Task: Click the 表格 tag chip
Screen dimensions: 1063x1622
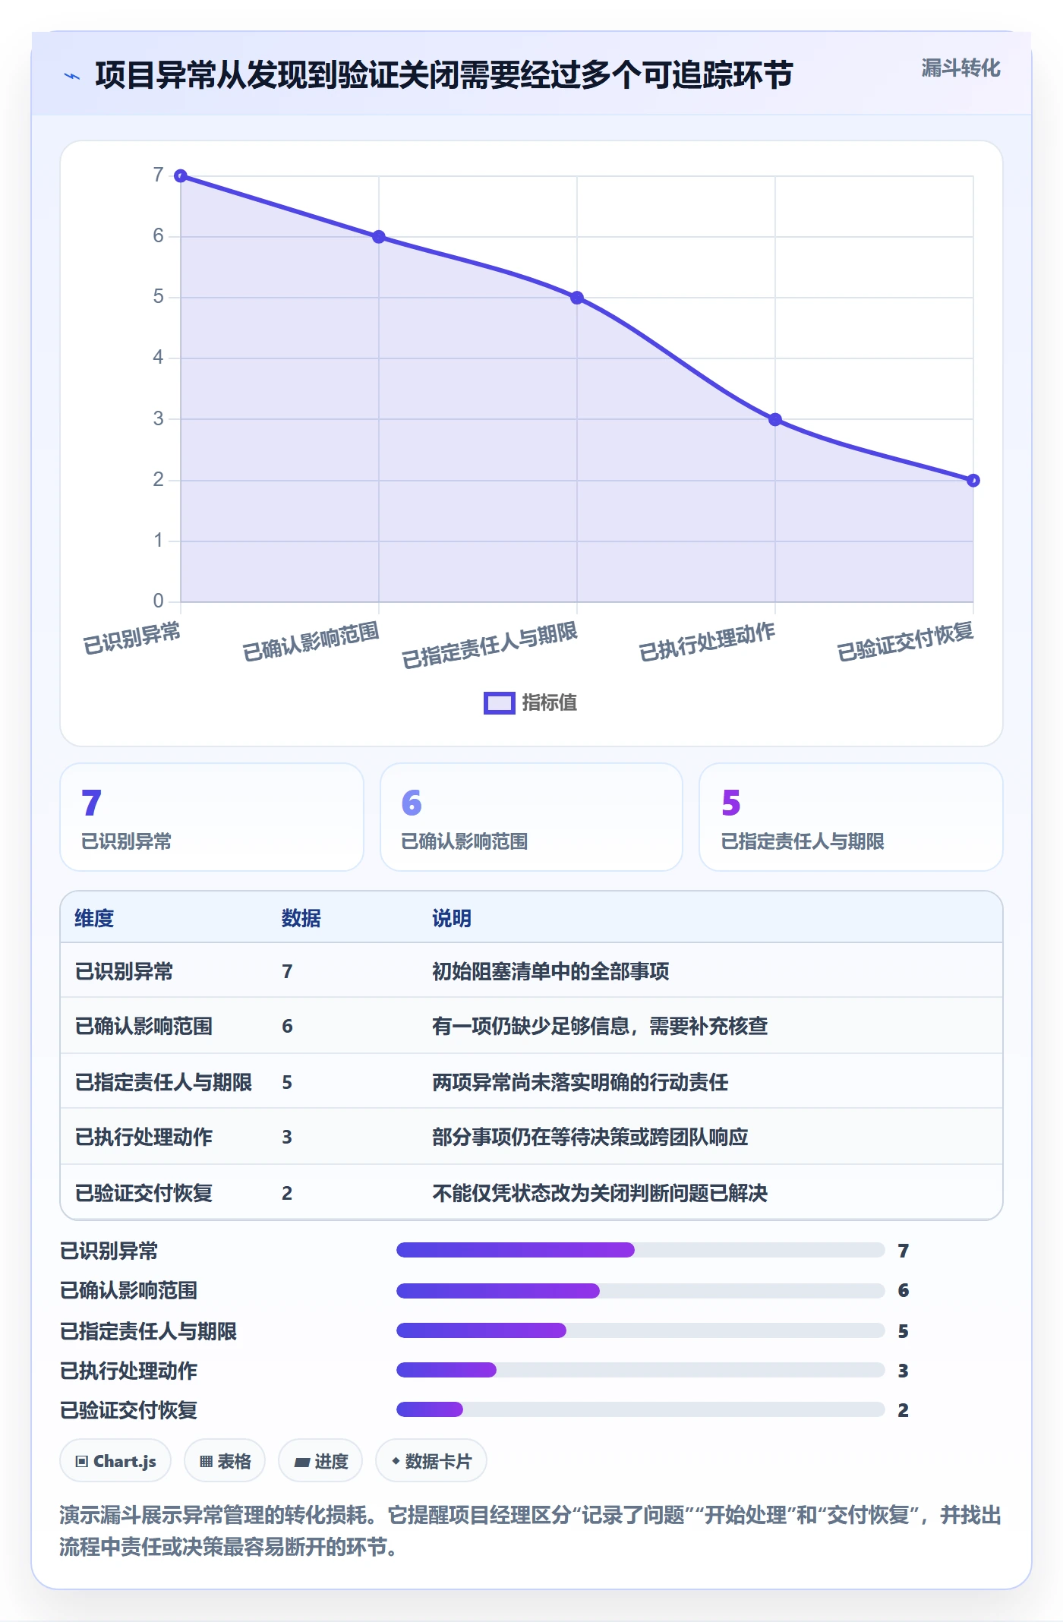Action: pyautogui.click(x=225, y=1461)
